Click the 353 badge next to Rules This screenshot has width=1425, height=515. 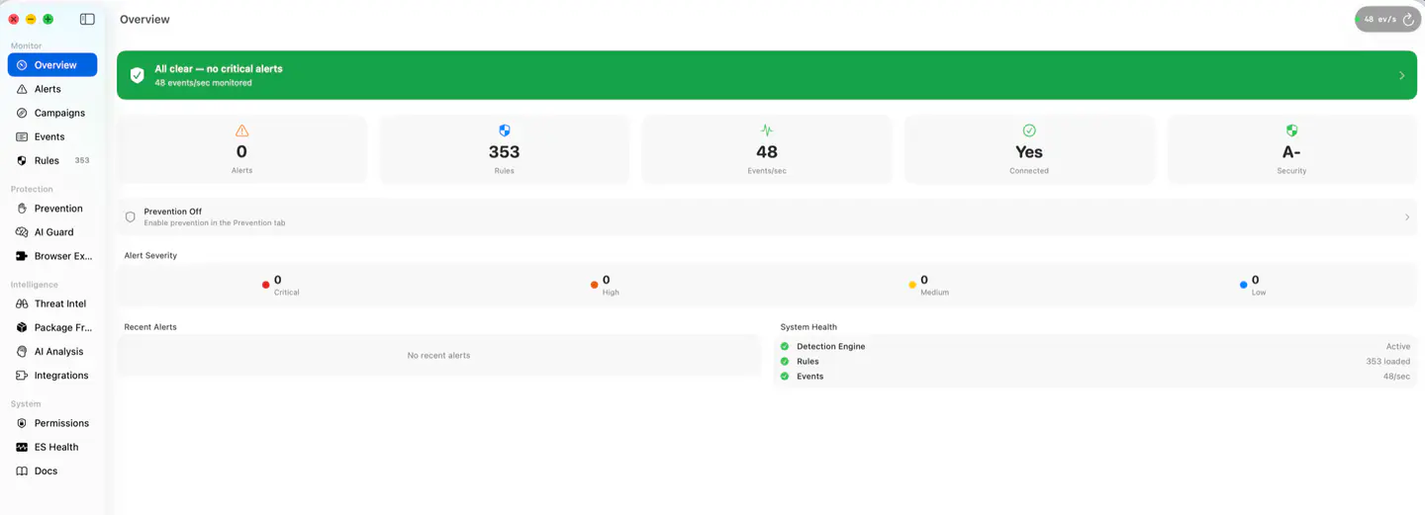[x=82, y=160]
